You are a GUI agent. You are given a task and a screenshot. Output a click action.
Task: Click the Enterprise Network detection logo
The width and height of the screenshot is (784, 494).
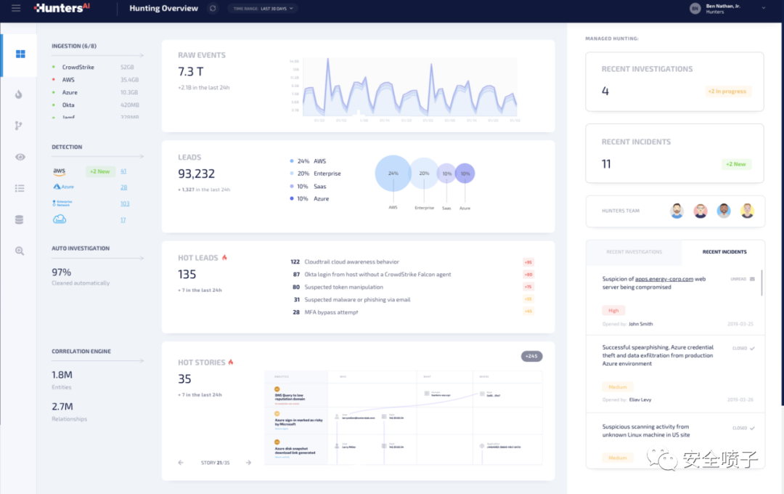click(62, 203)
